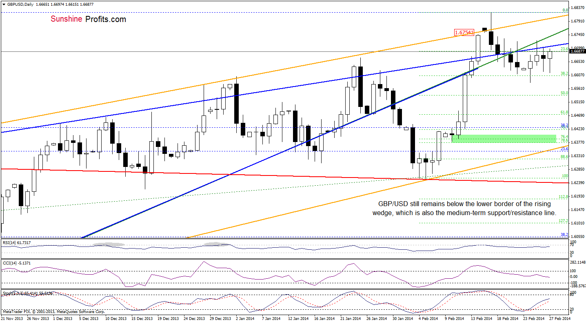Screen dimensions: 586x322
Task: Click the Stoch(5,3,3) indicator label
Action: pyautogui.click(x=27, y=293)
